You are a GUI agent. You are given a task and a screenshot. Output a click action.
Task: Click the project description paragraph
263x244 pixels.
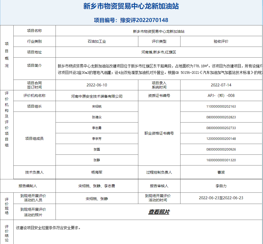click(x=160, y=69)
